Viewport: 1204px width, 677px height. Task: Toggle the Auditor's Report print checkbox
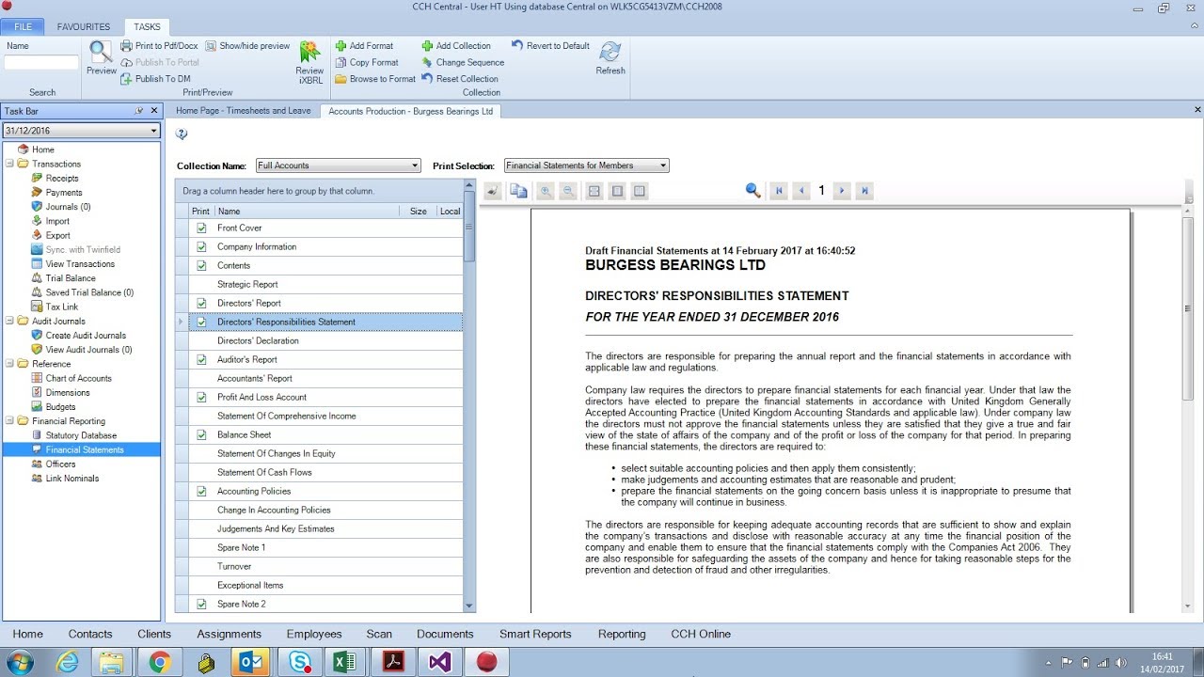[201, 359]
